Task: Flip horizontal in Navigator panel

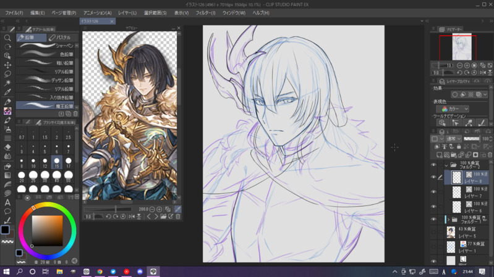Action: [483, 72]
